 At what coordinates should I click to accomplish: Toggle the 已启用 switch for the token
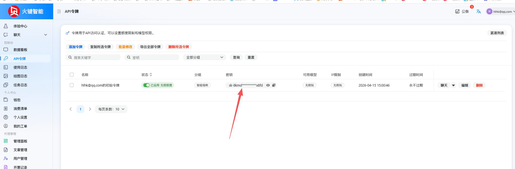(x=147, y=85)
